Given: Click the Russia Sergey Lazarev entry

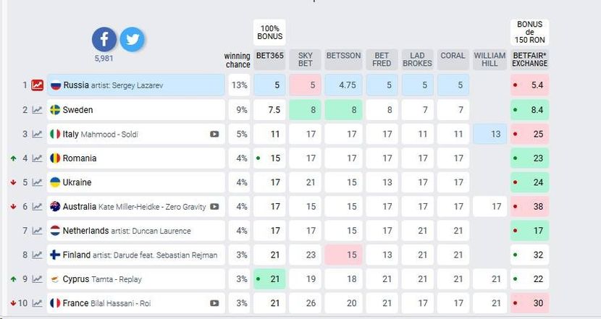Looking at the screenshot, I should (x=136, y=85).
